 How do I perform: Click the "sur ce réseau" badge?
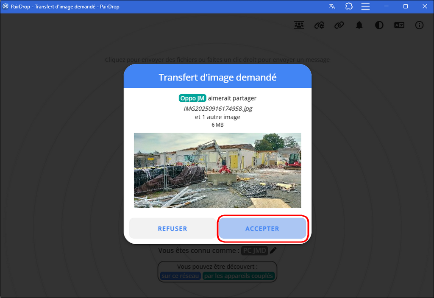(180, 276)
